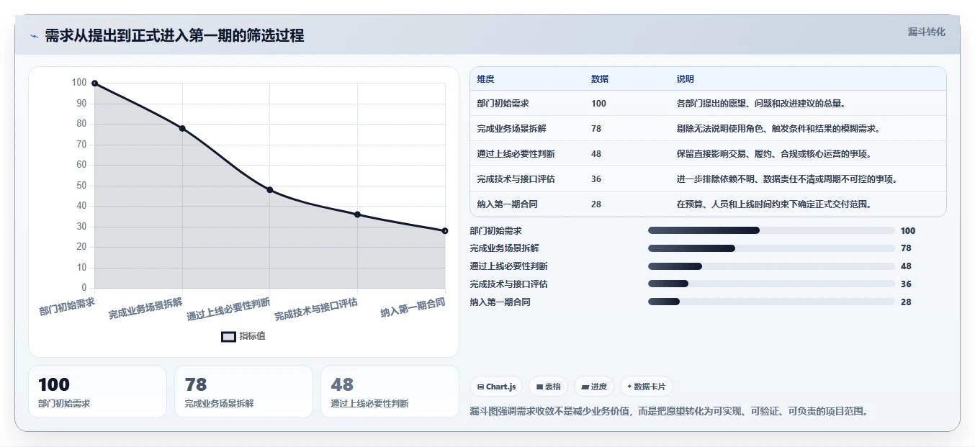Click the footer note starting 漏斗图强调需求收敛
Viewport: 975px width, 447px height.
668,411
